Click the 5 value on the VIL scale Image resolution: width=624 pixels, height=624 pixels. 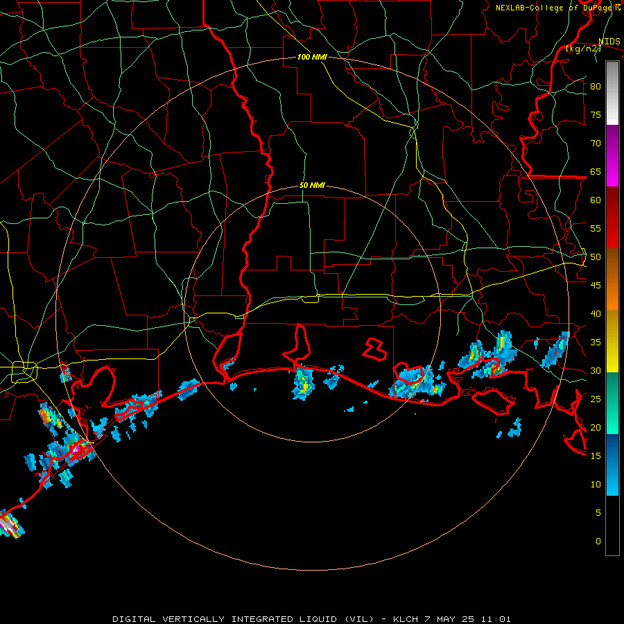(x=598, y=513)
